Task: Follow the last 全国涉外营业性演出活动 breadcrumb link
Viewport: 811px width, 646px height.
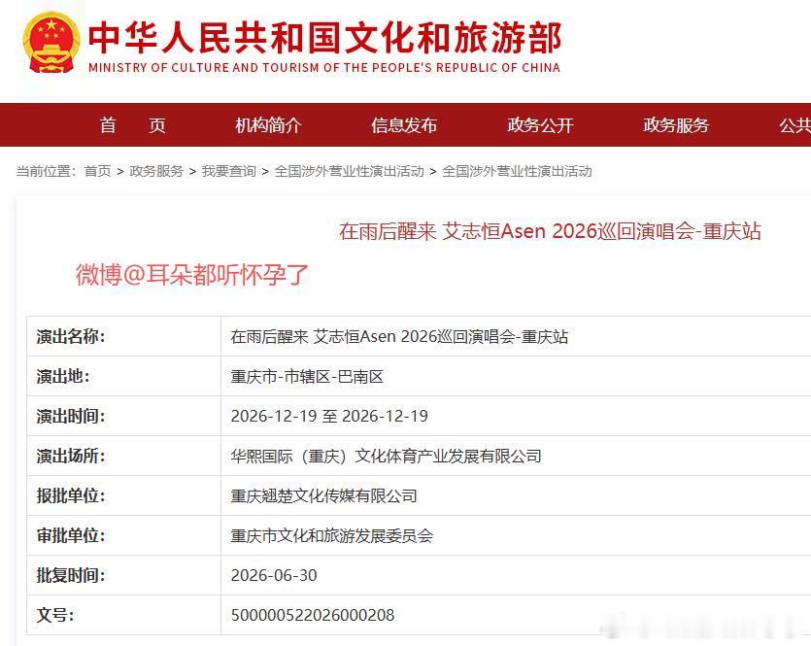Action: pyautogui.click(x=517, y=171)
